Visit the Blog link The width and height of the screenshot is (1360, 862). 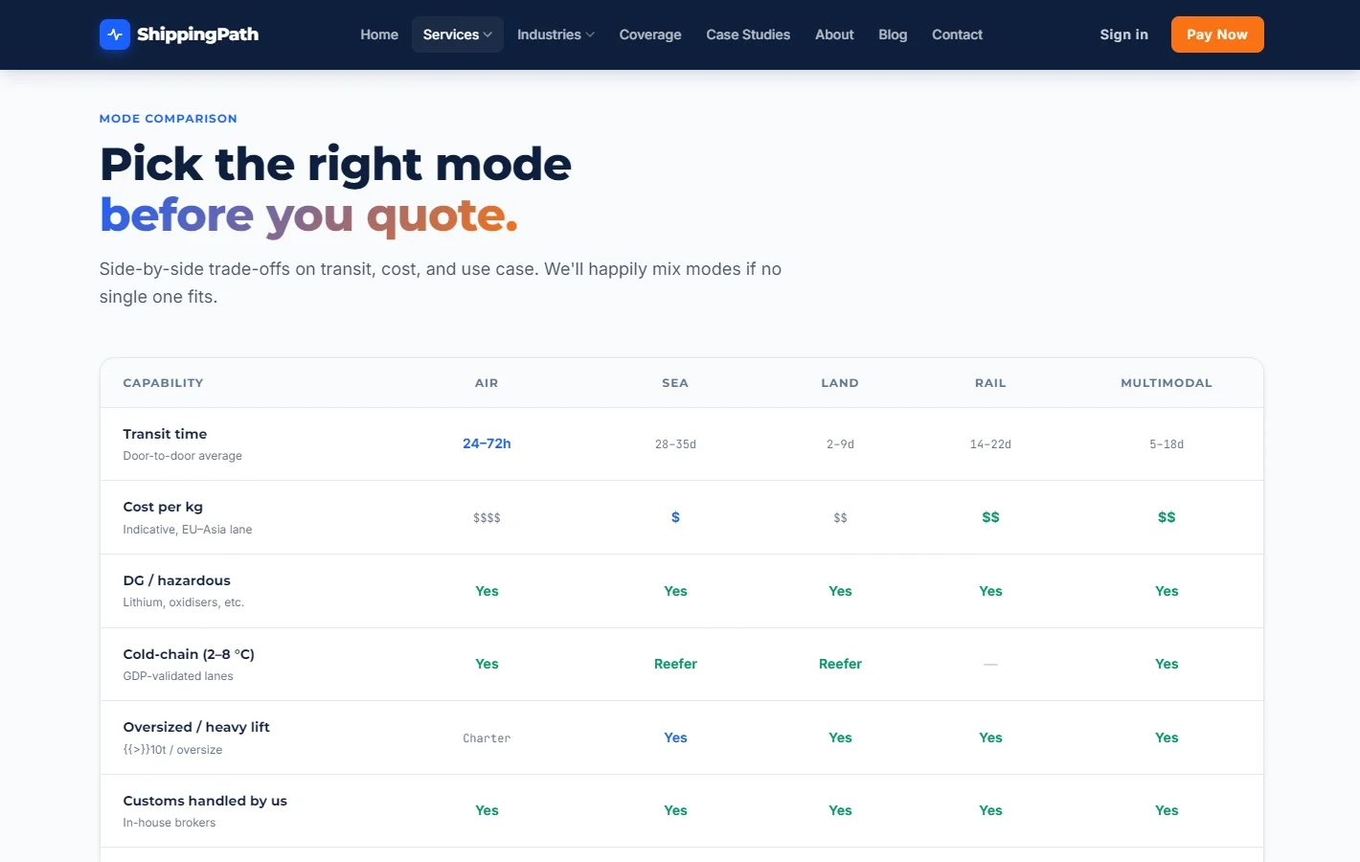(x=893, y=34)
